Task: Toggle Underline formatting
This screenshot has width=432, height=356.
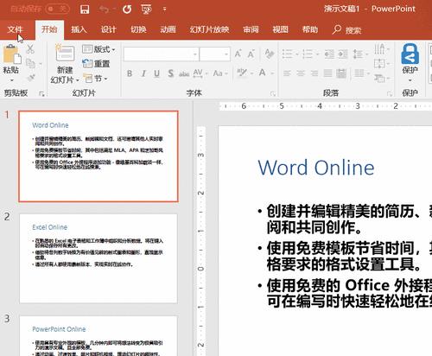Action: (156, 73)
